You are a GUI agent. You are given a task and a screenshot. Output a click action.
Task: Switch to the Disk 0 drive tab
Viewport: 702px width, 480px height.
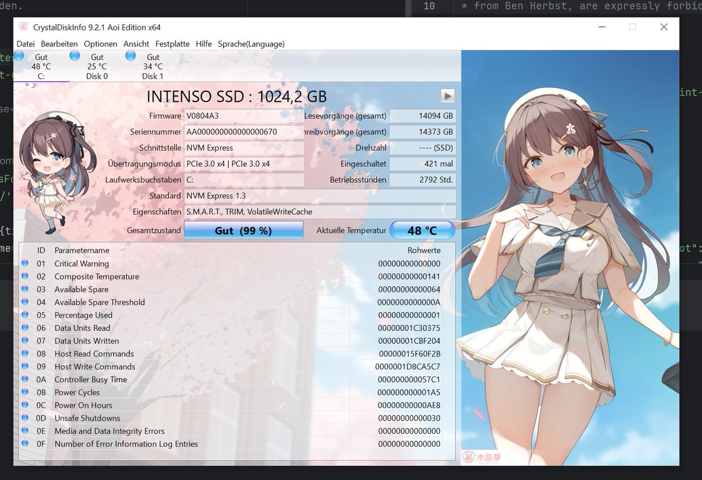(97, 66)
